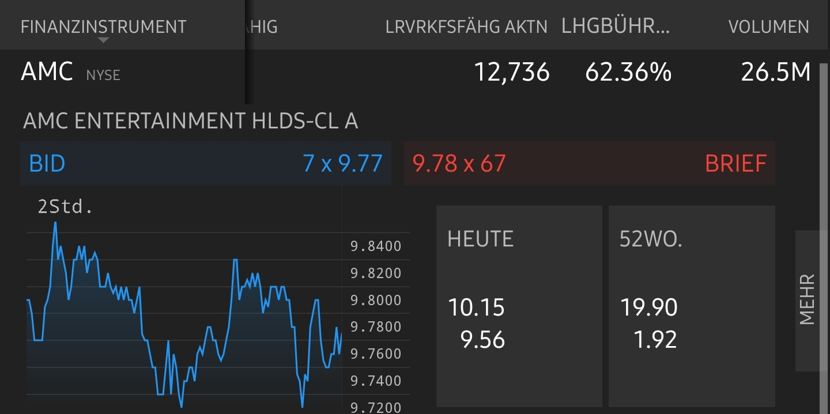Viewport: 830px width, 414px height.
Task: Open the HEUTE high/low card
Action: pos(519,306)
